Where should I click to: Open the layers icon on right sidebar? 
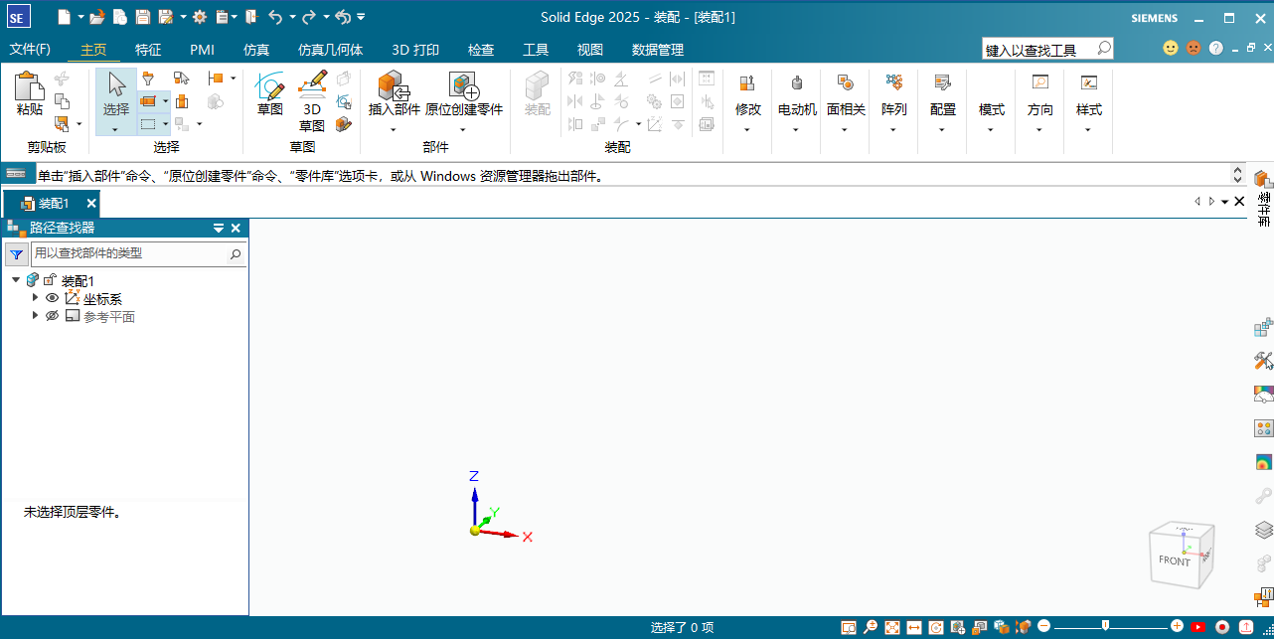click(x=1263, y=530)
